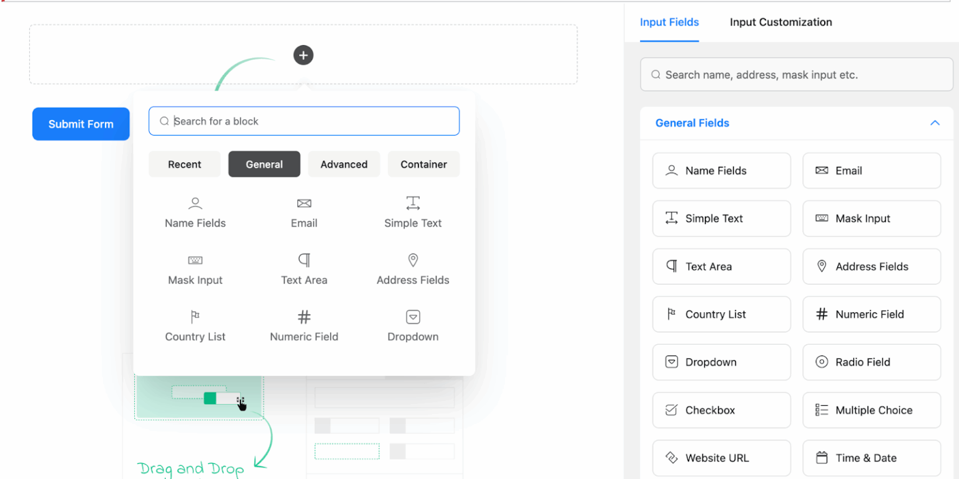Open the Input Fields tab
This screenshot has width=959, height=479.
669,22
